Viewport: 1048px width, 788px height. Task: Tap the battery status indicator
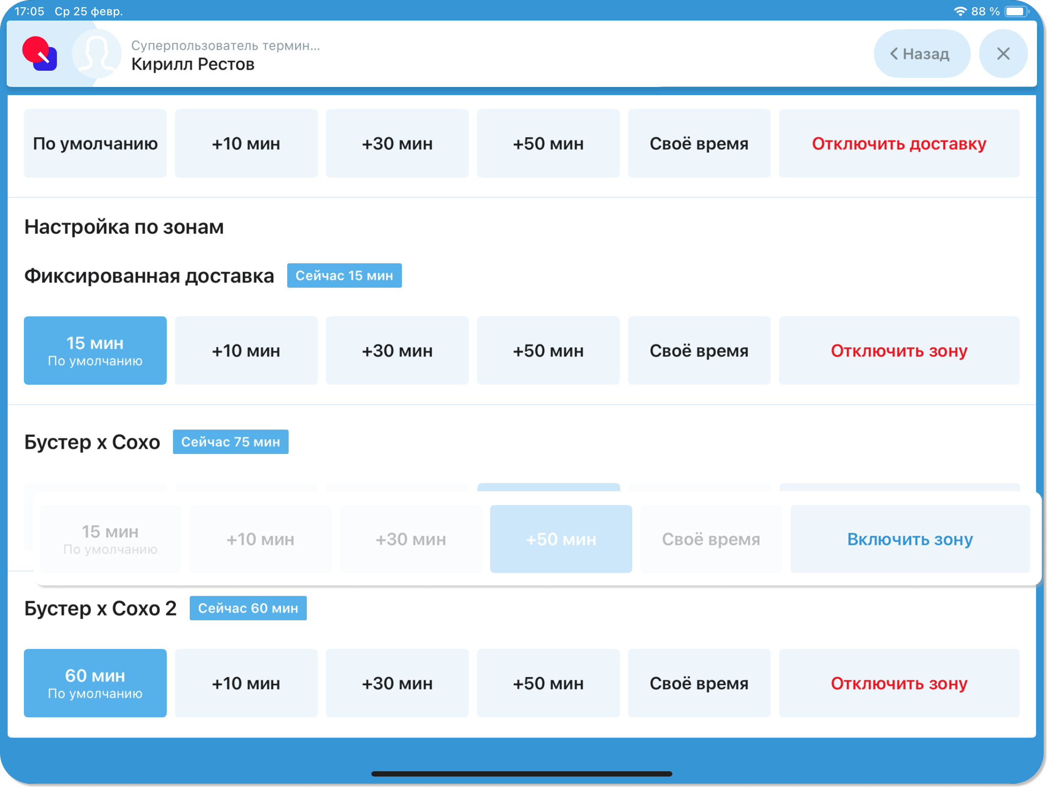[x=1016, y=11]
